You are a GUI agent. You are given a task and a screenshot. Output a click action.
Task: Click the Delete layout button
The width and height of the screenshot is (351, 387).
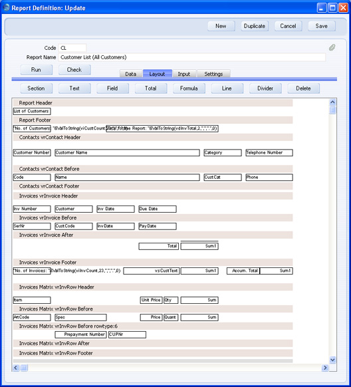coord(303,88)
